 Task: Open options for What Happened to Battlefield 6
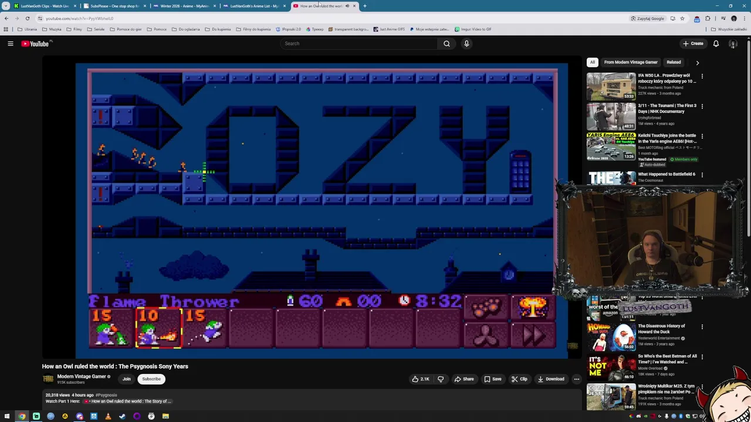point(702,175)
